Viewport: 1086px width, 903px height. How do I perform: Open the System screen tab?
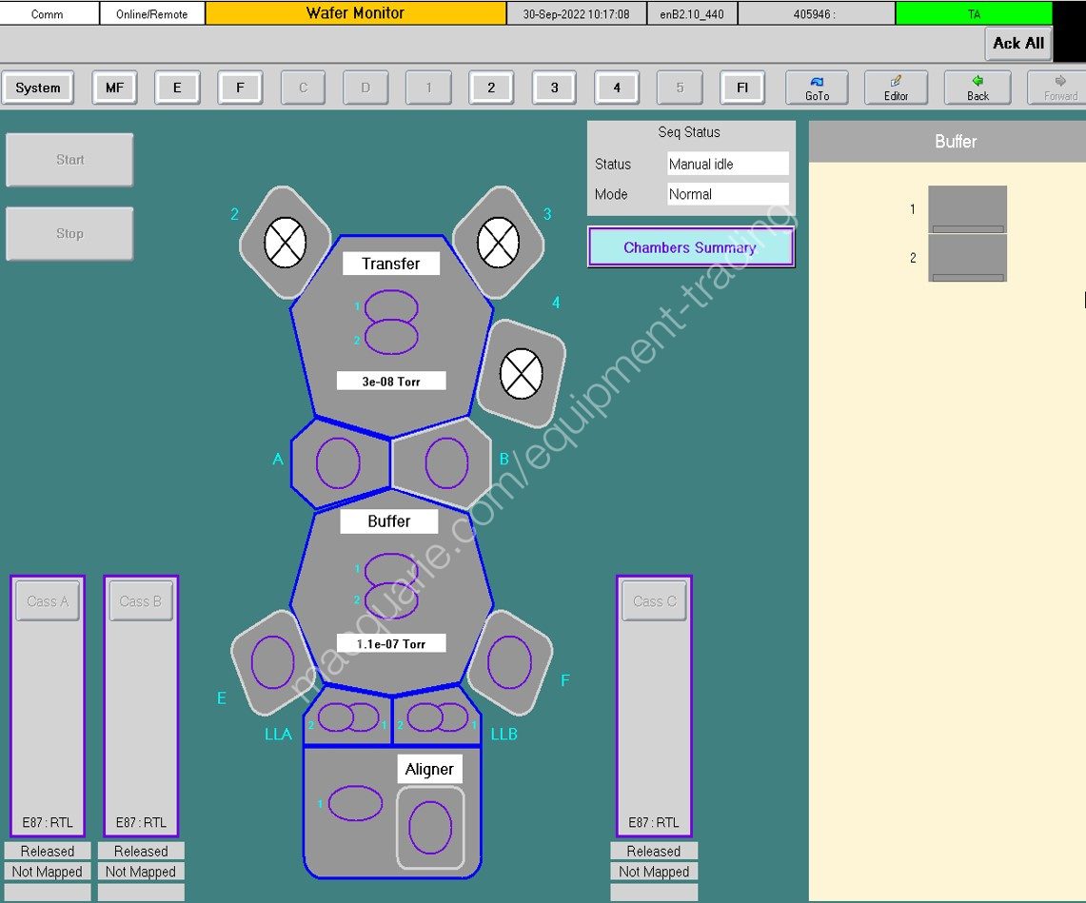[38, 88]
